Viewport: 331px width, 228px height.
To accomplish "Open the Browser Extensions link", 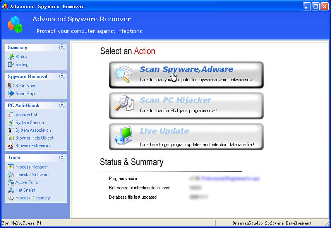I will [x=33, y=146].
